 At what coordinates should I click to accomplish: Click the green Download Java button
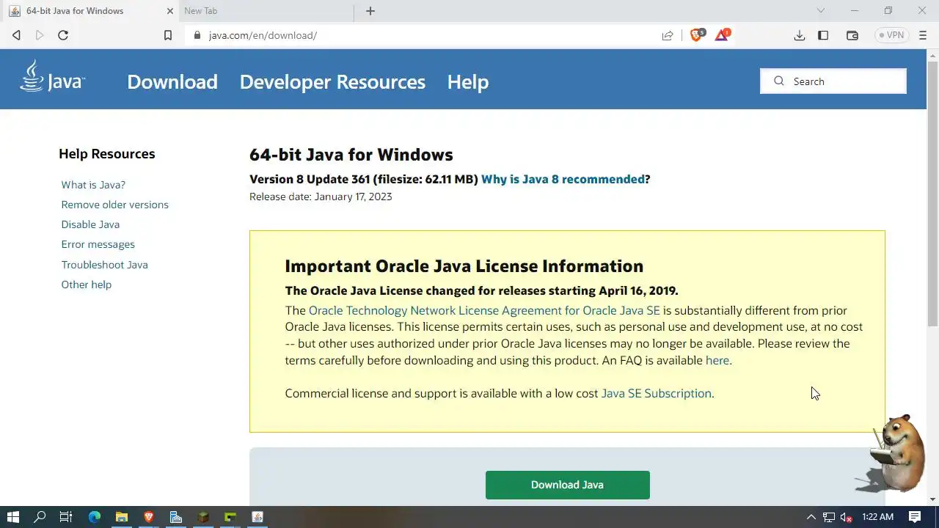coord(568,485)
